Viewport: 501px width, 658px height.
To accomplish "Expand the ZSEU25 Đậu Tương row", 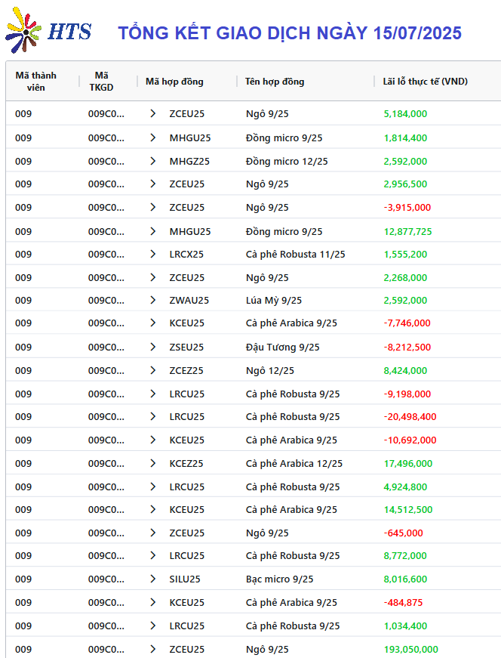I will [153, 347].
